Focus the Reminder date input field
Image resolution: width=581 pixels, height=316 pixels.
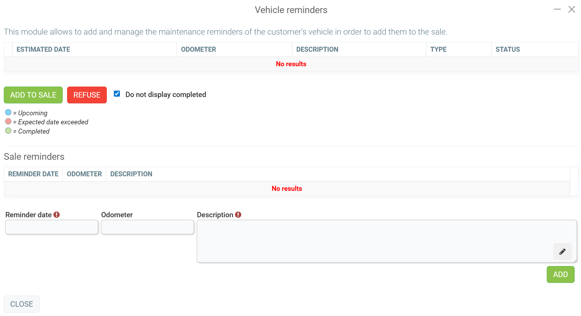[52, 227]
